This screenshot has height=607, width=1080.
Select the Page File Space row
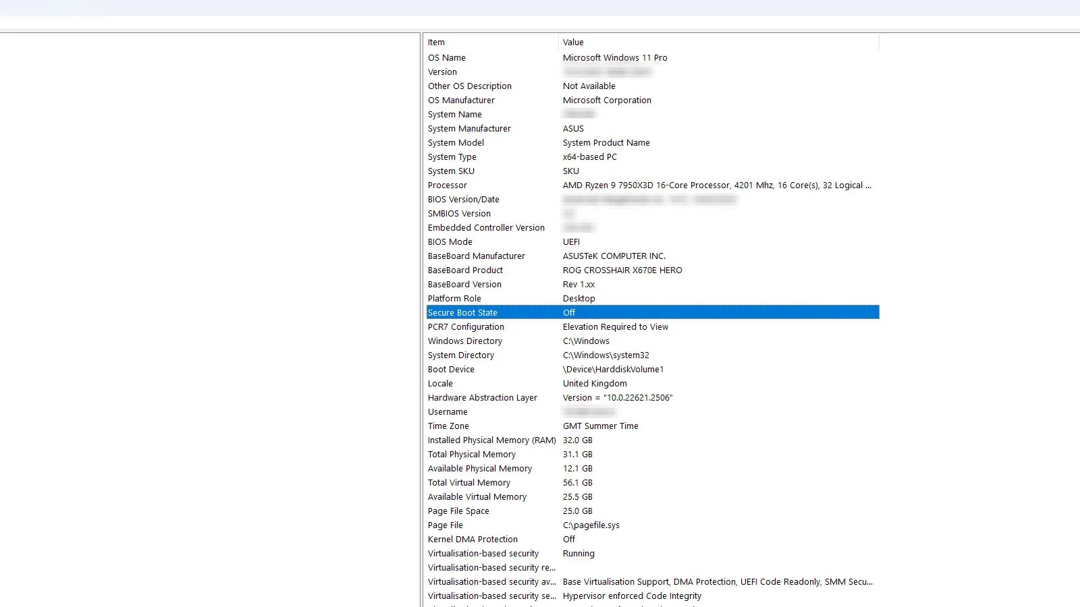point(653,511)
